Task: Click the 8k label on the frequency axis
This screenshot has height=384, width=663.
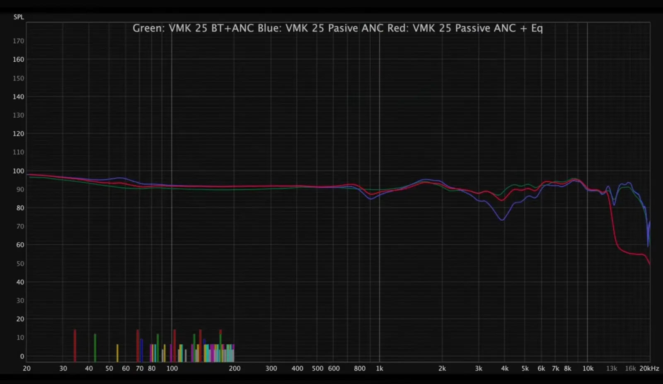Action: click(x=567, y=368)
